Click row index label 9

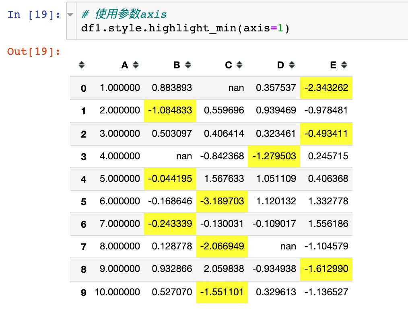tap(84, 293)
